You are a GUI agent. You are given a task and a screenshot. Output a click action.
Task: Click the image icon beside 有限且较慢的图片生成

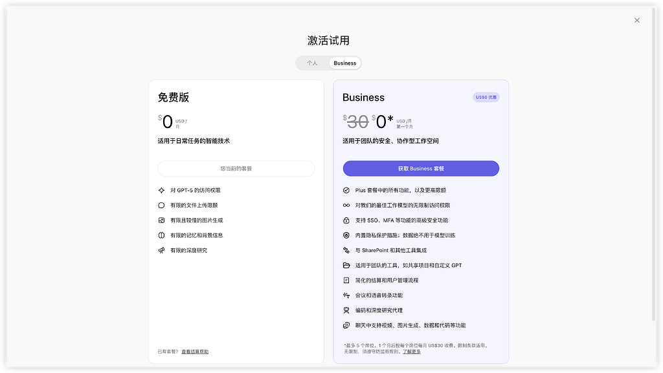[161, 220]
